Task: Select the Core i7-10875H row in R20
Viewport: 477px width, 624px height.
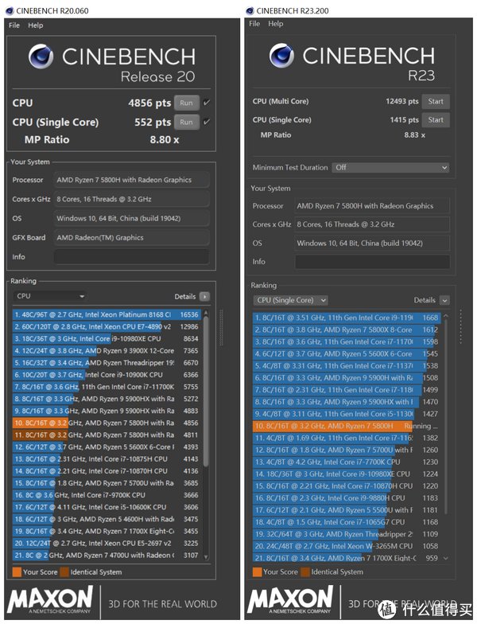Action: click(107, 458)
